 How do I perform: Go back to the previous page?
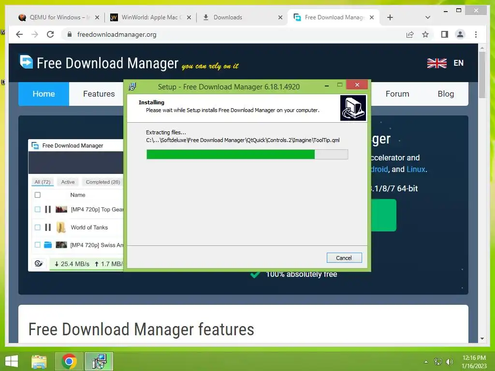click(x=19, y=34)
